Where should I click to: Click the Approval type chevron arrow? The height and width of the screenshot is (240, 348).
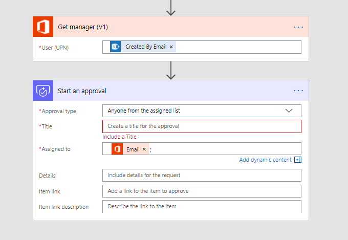pos(289,111)
